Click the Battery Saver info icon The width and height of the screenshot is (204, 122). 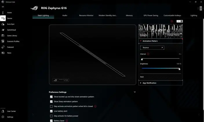67,121
